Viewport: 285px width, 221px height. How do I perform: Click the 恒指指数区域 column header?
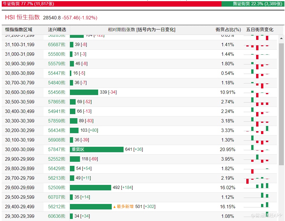coord(19,29)
